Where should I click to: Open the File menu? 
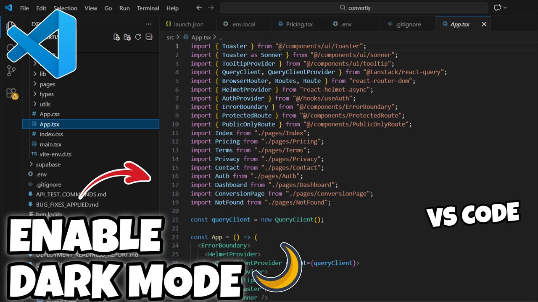click(24, 8)
